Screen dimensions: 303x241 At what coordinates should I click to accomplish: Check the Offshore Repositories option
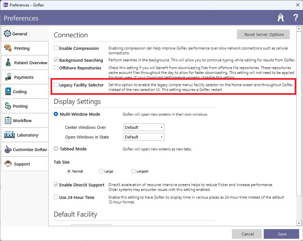56,68
